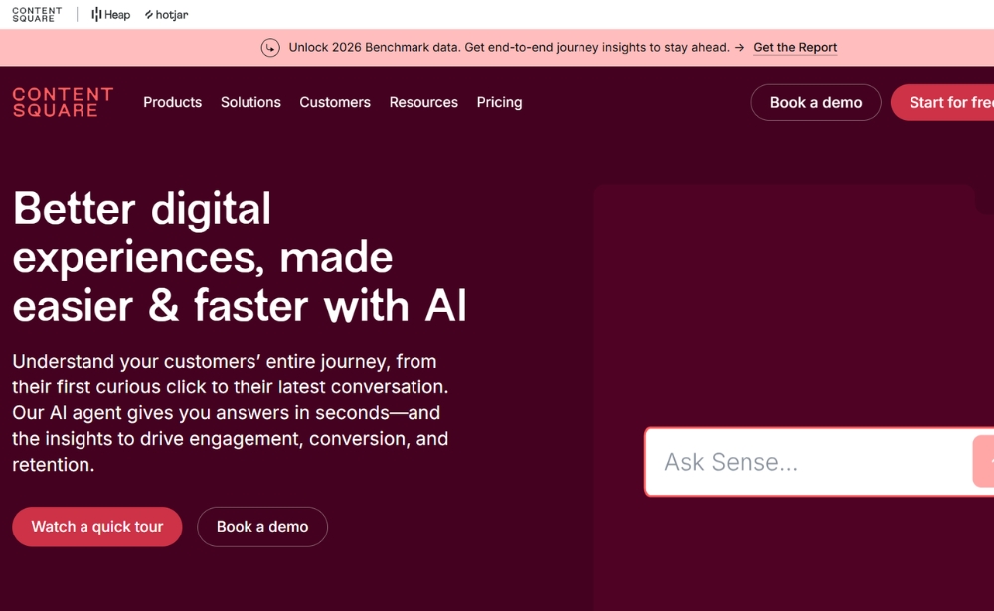The height and width of the screenshot is (611, 994).
Task: Click Book a demo below the hero text
Action: (262, 527)
